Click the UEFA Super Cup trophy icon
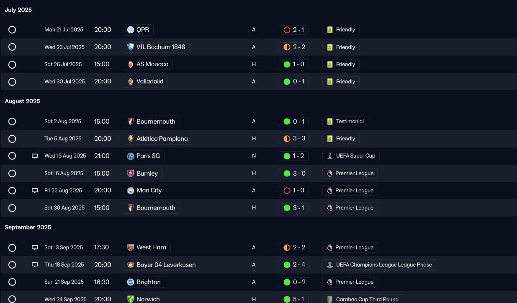Viewport: 517px width, 303px height. coord(330,156)
